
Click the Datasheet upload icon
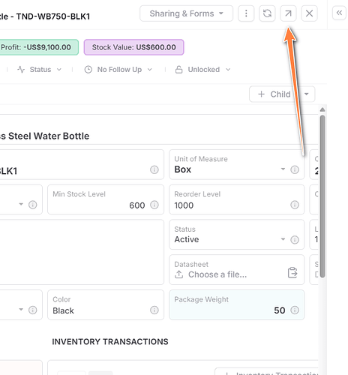(179, 274)
